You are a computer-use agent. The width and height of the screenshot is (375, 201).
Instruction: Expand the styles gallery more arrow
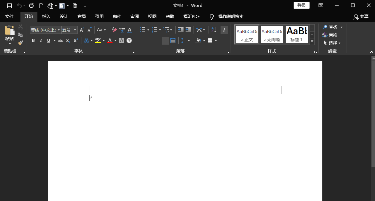(x=312, y=42)
